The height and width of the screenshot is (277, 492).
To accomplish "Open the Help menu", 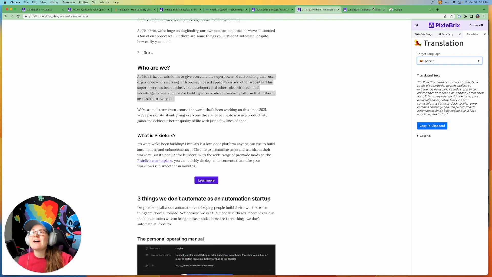I will pos(116,2).
